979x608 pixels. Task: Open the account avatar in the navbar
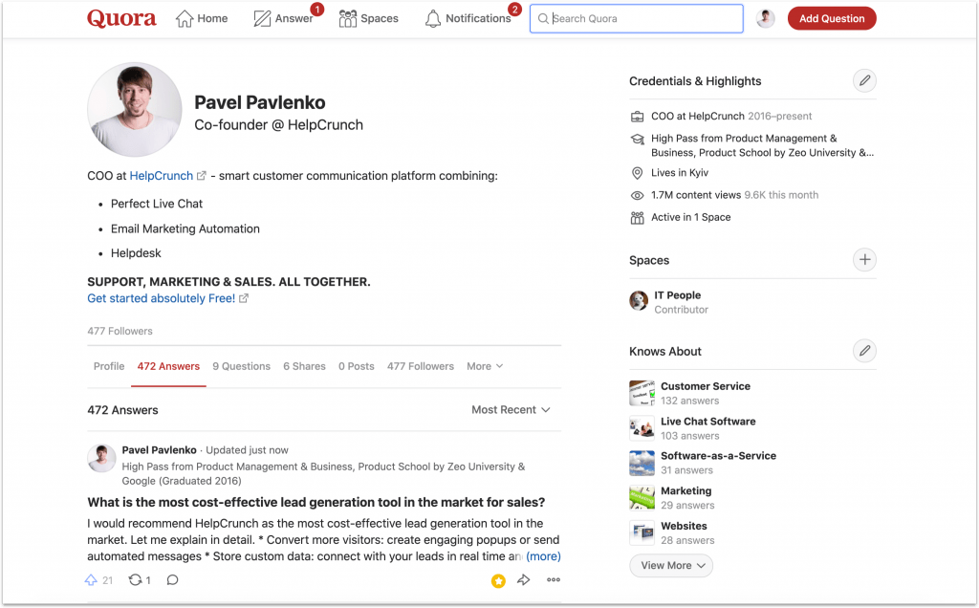[766, 19]
